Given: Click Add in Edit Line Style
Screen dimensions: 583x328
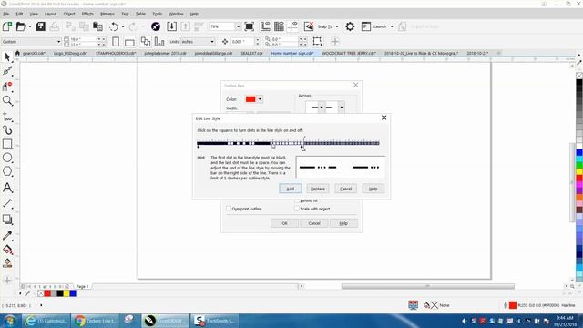Looking at the screenshot, I should (290, 189).
